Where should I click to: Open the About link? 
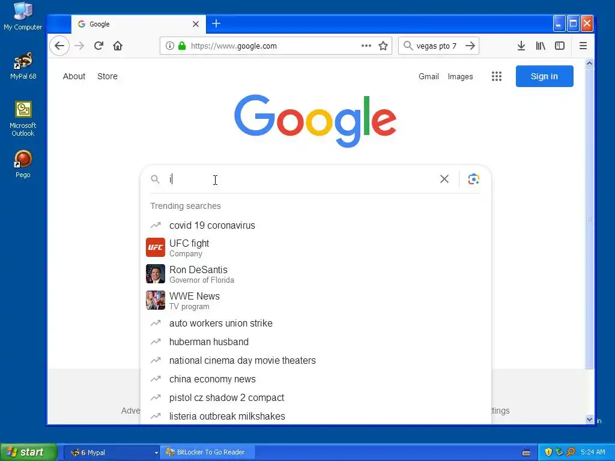74,76
